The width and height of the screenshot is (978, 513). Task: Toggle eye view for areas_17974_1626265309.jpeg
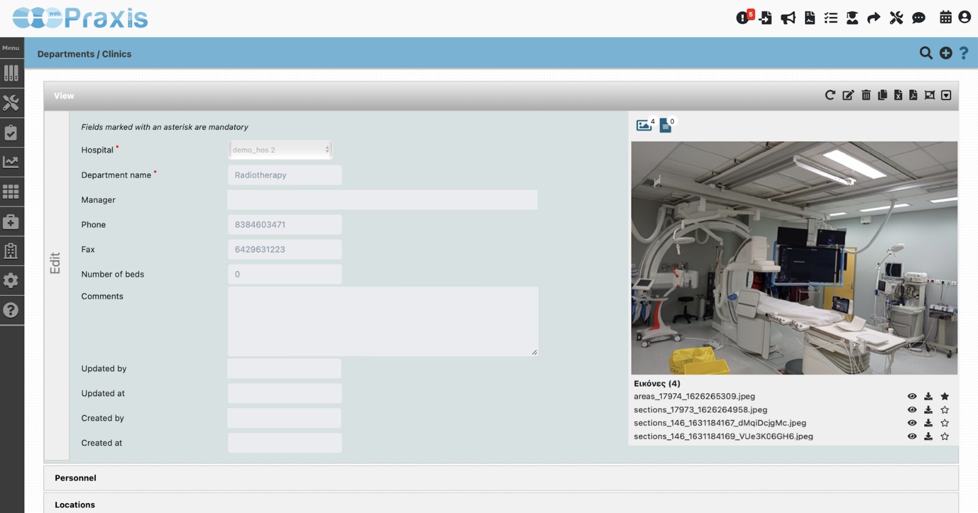coord(912,396)
